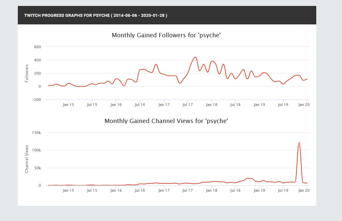The width and height of the screenshot is (342, 221).
Task: Click 'Jan 15' on the channel views axis
Action: 68,190
